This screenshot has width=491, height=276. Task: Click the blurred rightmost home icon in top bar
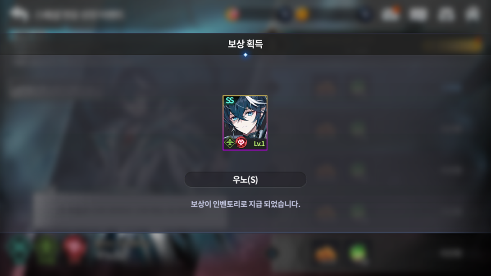pyautogui.click(x=473, y=14)
